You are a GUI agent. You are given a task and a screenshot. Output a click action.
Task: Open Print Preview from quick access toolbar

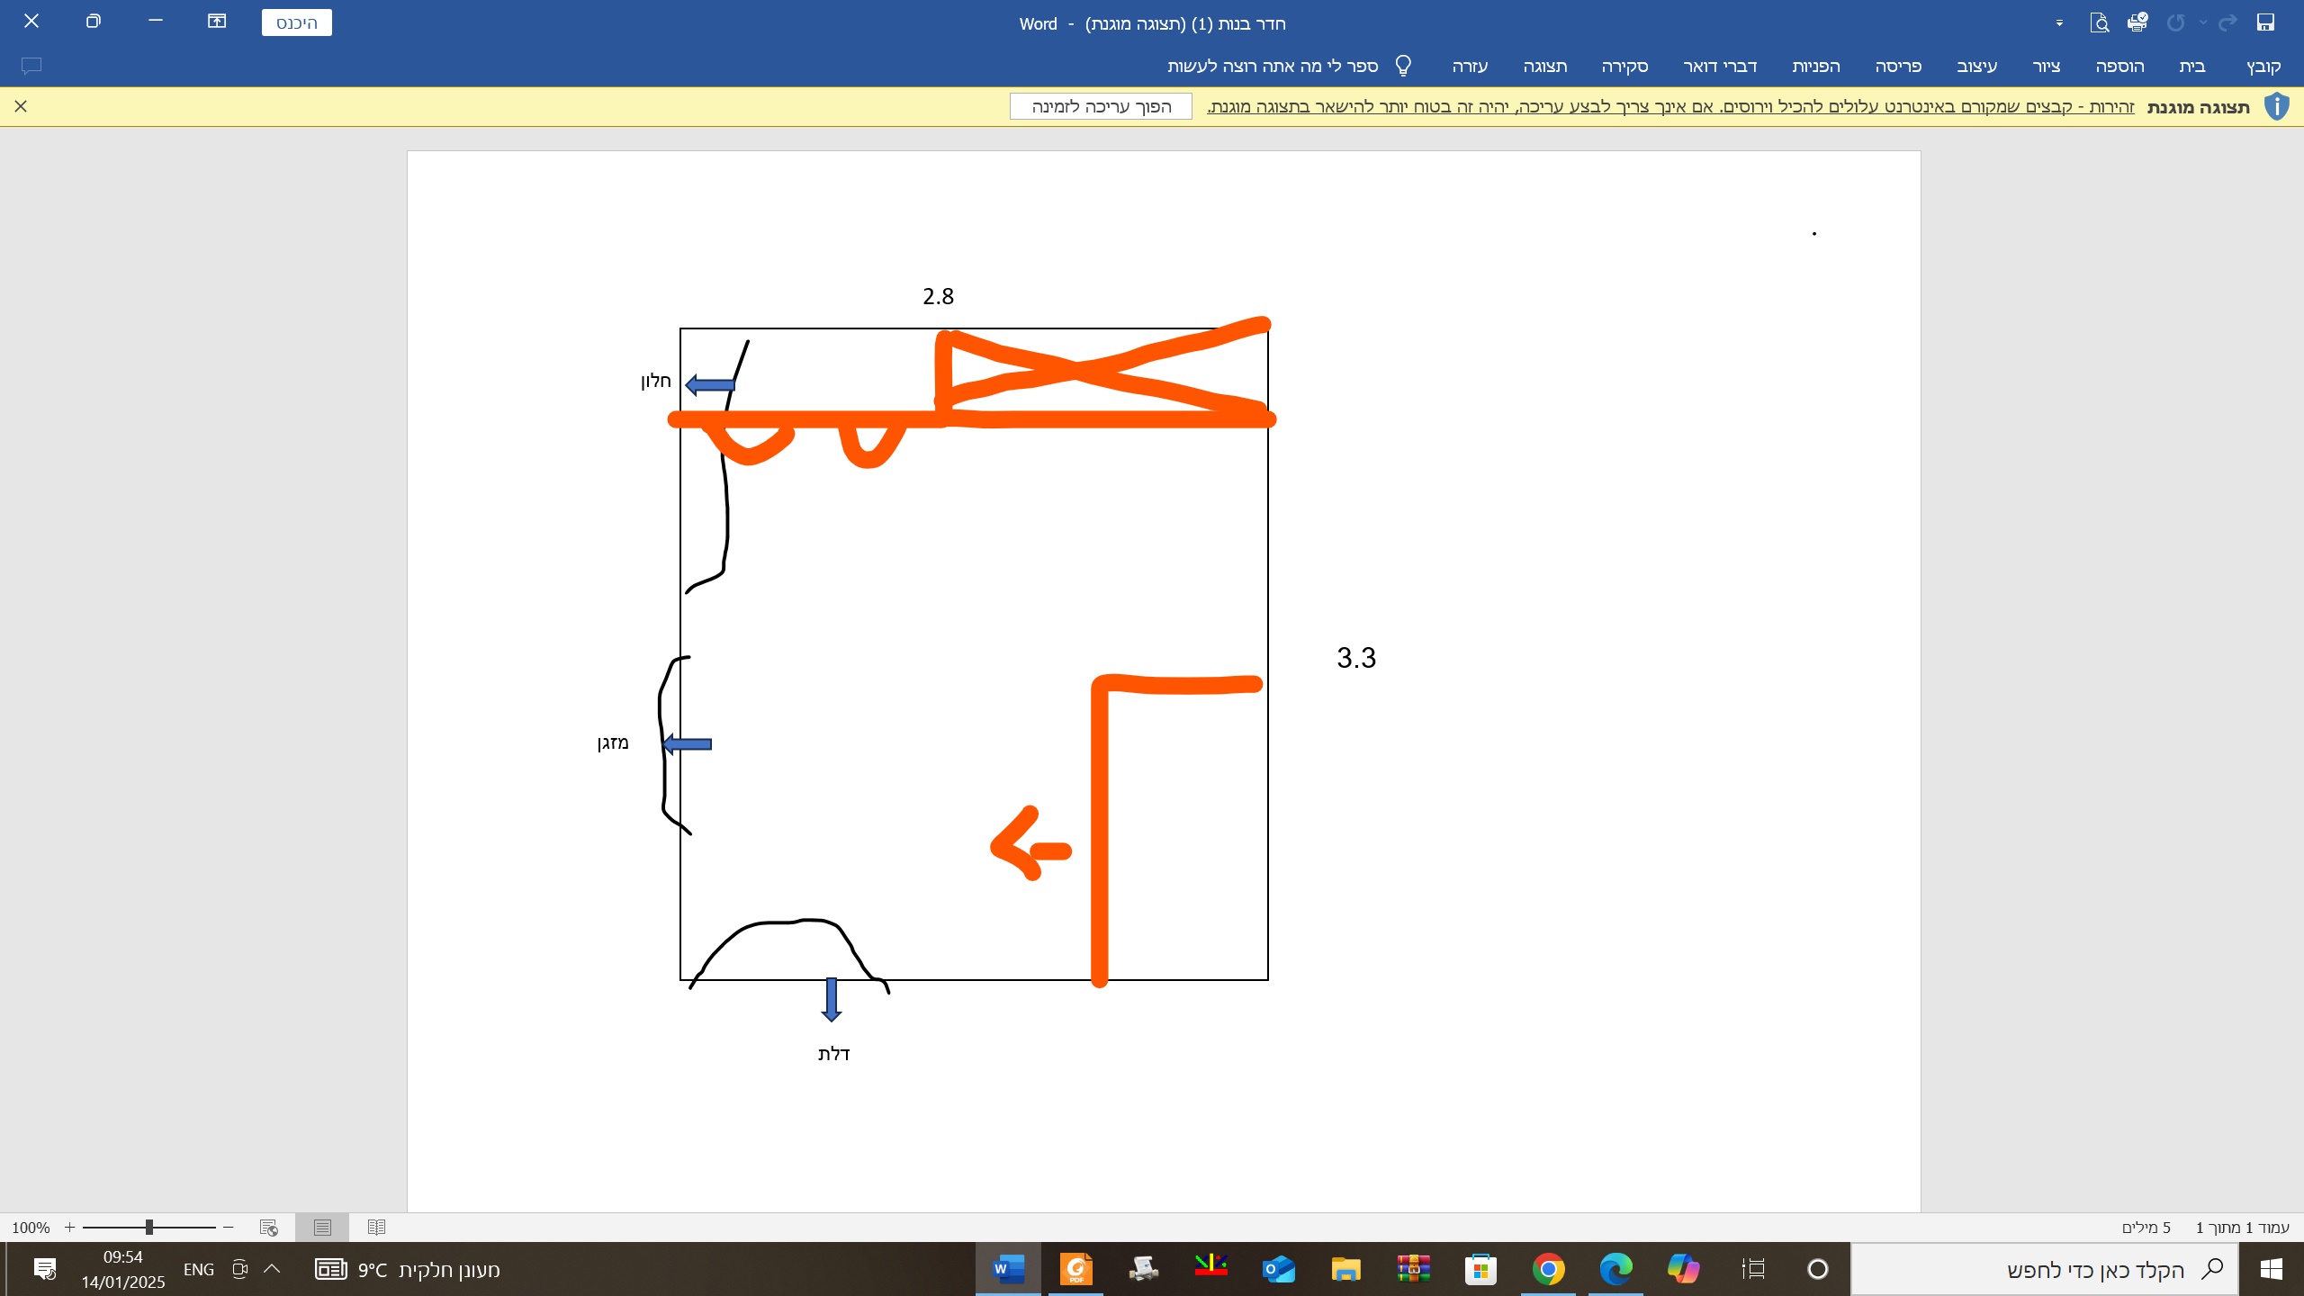[2099, 22]
